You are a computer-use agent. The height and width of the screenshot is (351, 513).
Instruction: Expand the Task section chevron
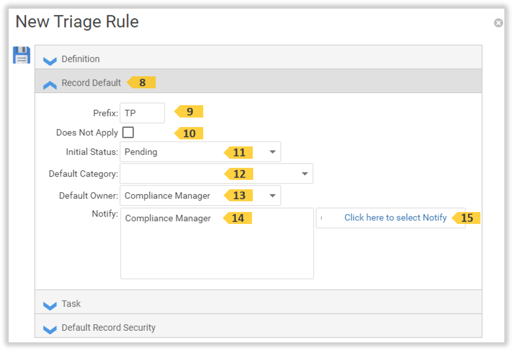pyautogui.click(x=50, y=306)
